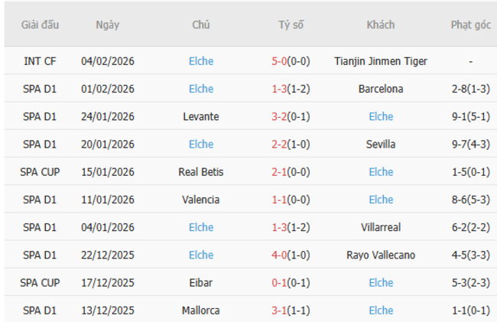Click the Ngày column header
Viewport: 497px width, 322px height.
tap(107, 24)
